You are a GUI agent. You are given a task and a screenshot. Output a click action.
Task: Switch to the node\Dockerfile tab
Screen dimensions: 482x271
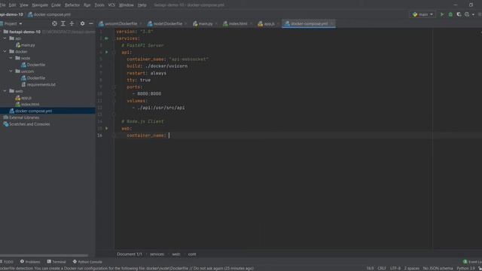point(167,23)
